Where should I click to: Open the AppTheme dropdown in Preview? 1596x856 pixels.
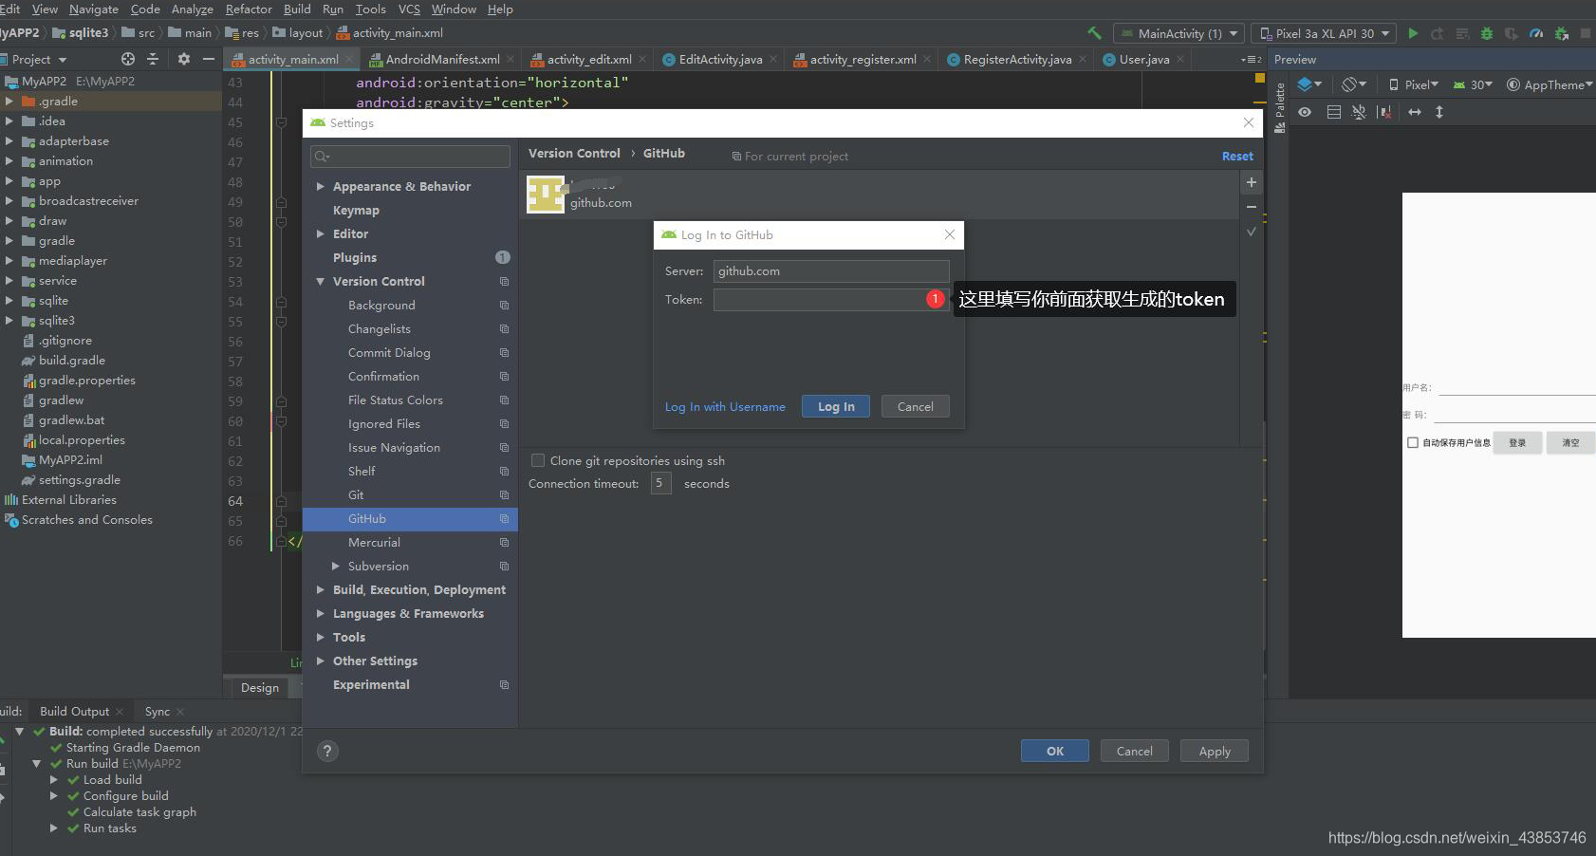(1550, 84)
